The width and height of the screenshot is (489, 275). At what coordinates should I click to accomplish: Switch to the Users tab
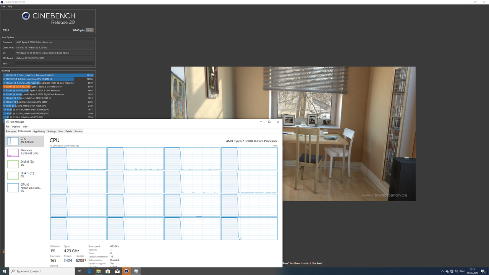(61, 131)
